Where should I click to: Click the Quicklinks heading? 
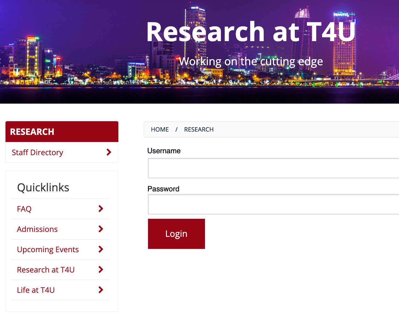43,188
